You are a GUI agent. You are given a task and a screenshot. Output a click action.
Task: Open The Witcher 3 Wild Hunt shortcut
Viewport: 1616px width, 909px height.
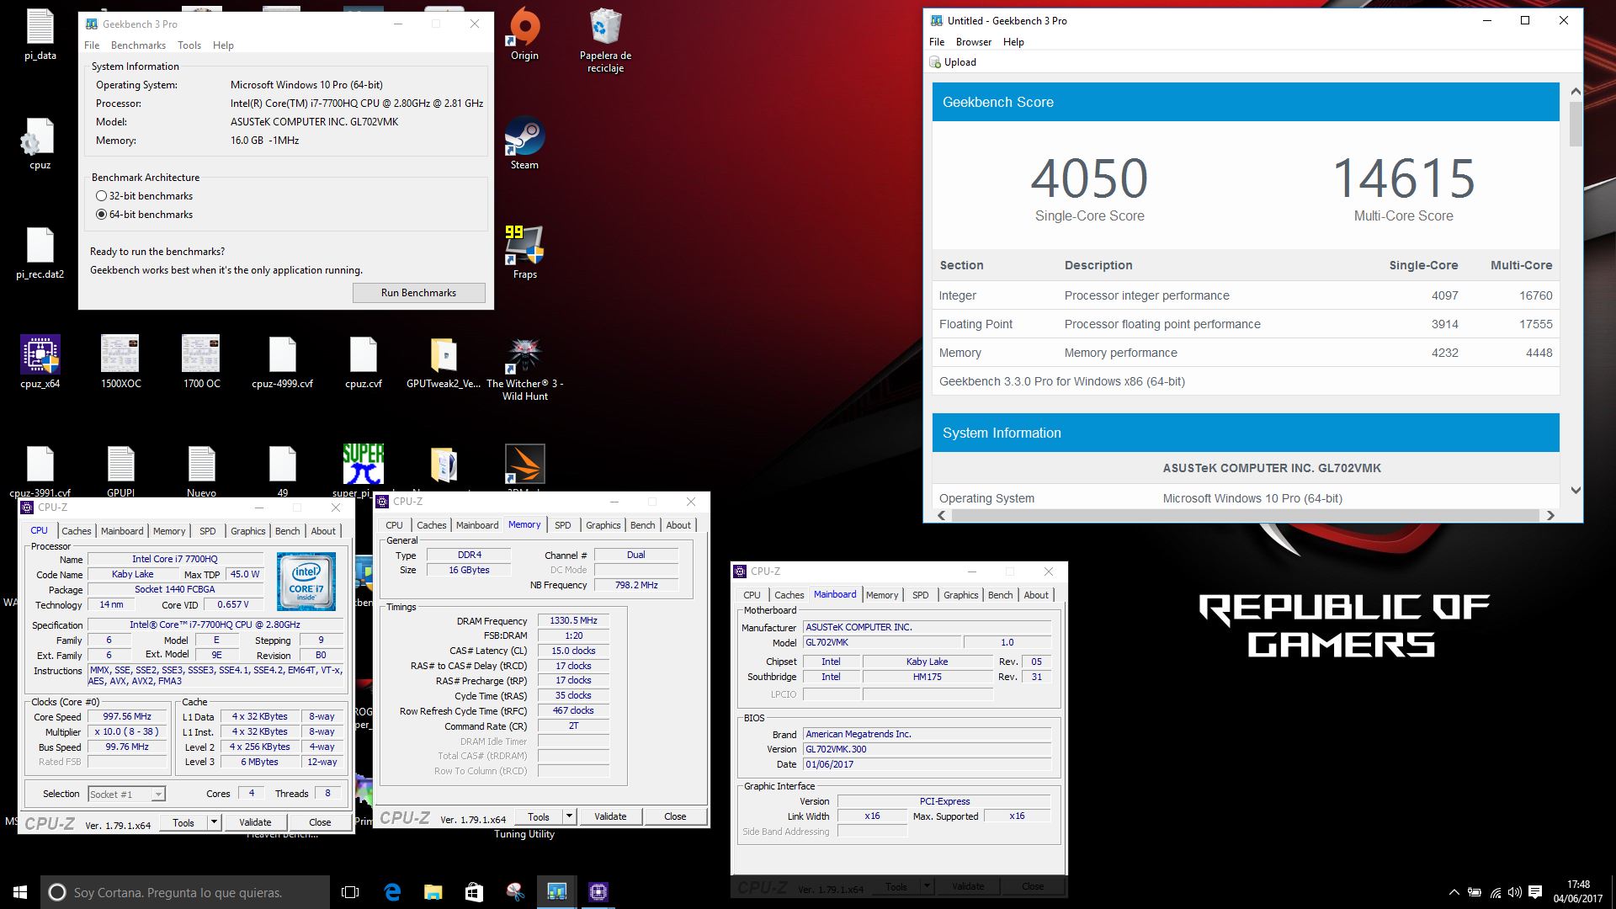coord(524,368)
